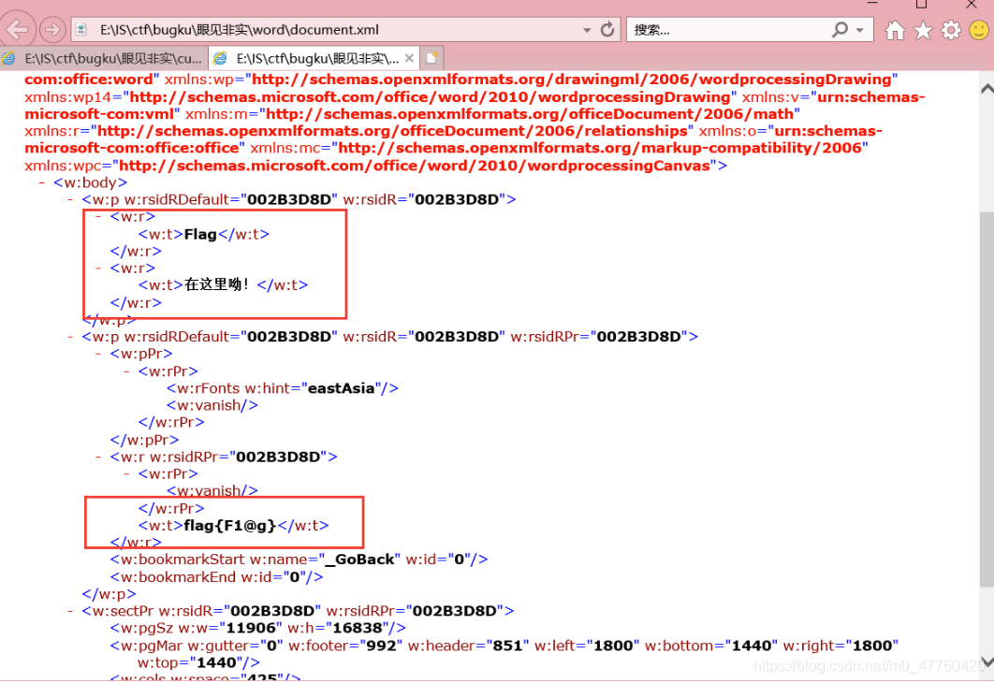
Task: Click the w:top value '1440'
Action: [216, 662]
